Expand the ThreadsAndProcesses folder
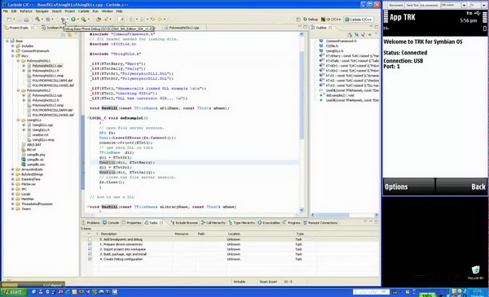Image resolution: width=489 pixels, height=297 pixels. click(13, 204)
